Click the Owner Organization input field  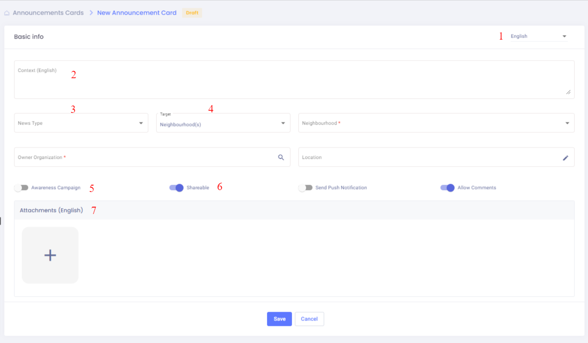click(144, 157)
